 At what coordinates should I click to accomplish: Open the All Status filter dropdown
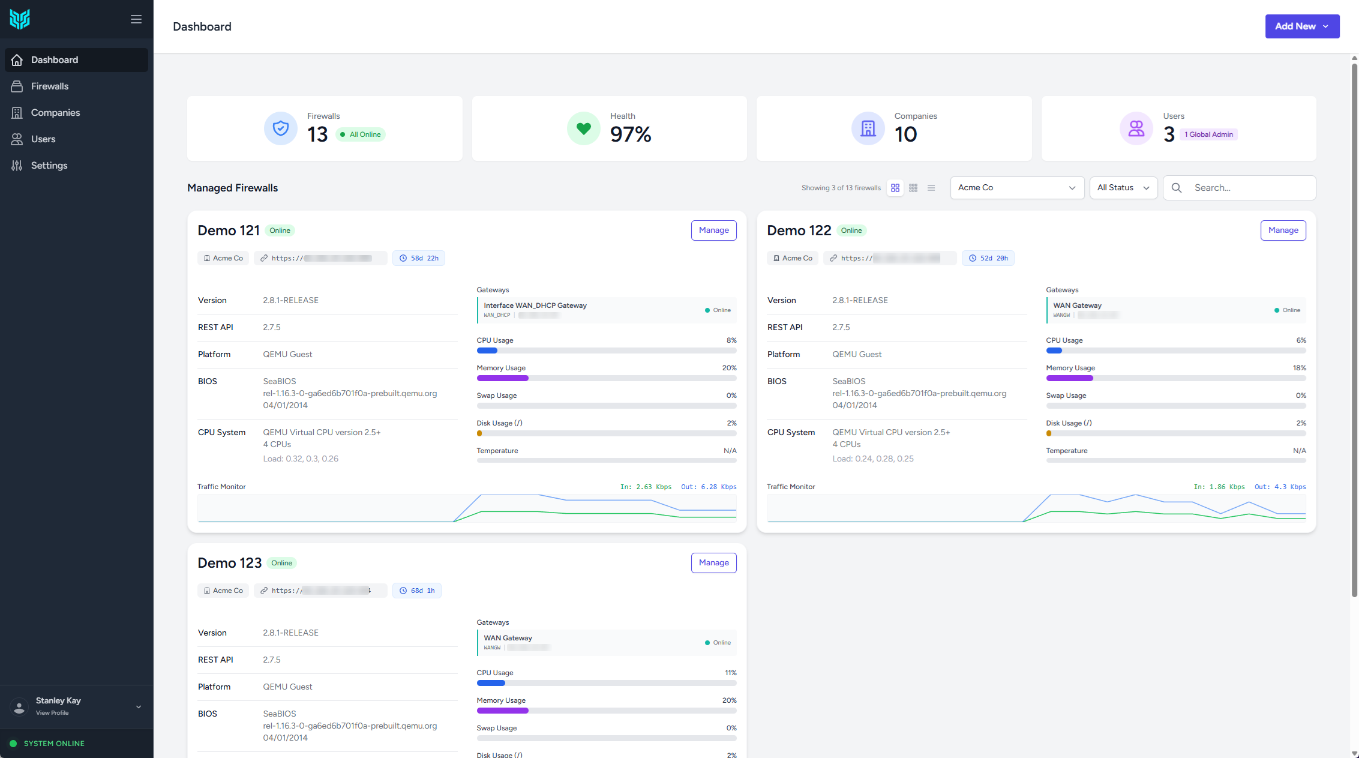point(1123,188)
